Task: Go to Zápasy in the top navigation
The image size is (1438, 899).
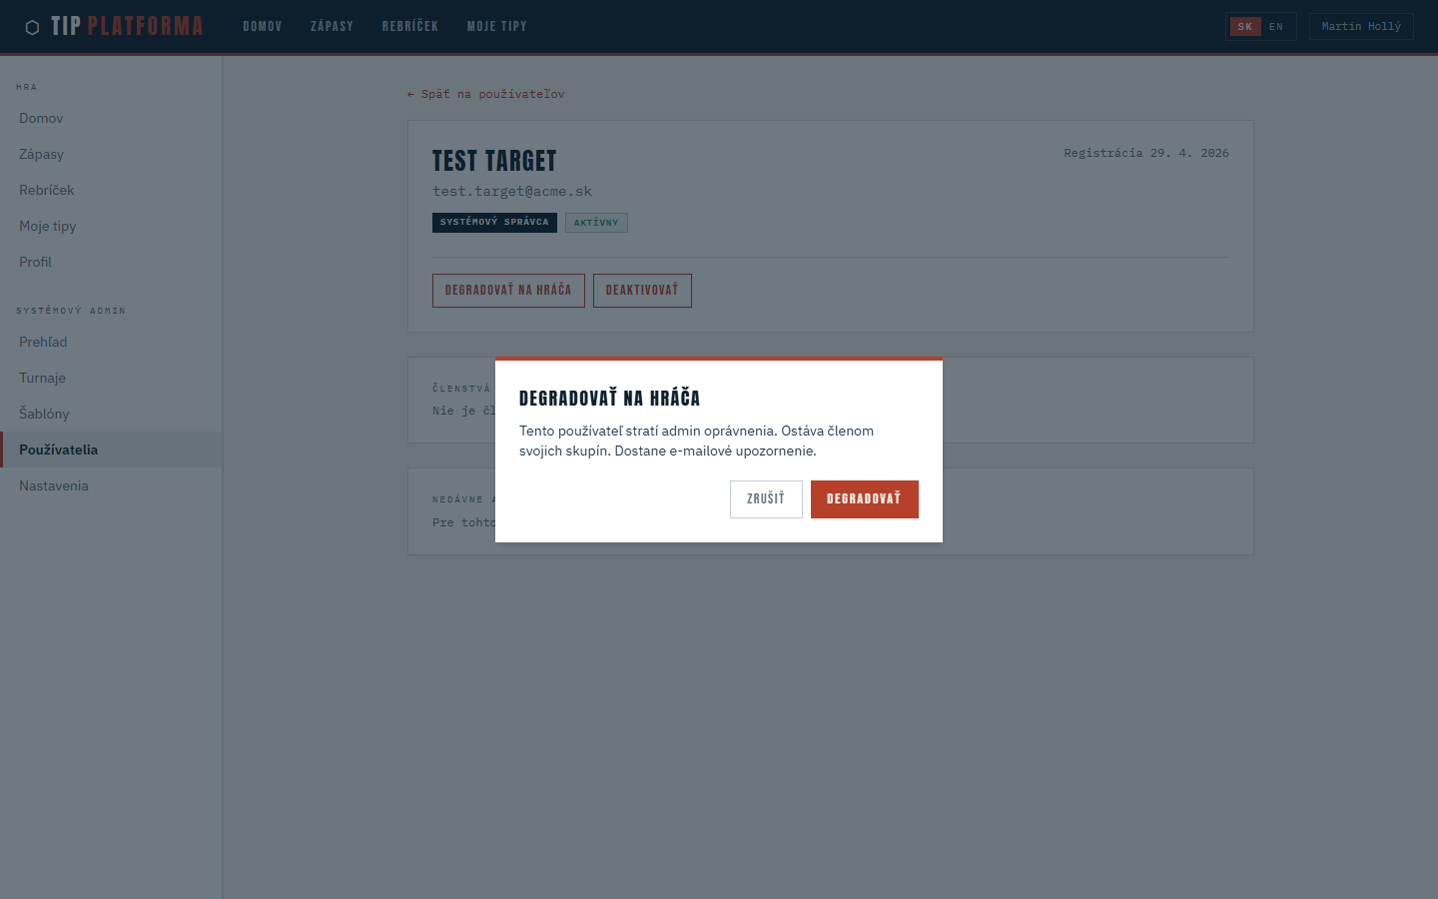Action: click(x=332, y=27)
